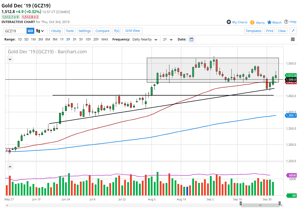
Task: Select the 5Y range option
Action: [x=81, y=39]
